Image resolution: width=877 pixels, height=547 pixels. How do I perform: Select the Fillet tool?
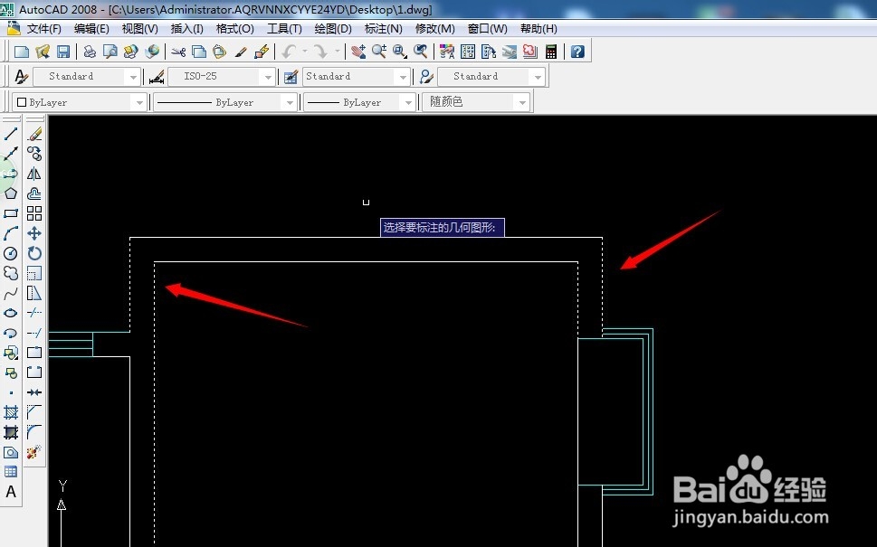(34, 432)
